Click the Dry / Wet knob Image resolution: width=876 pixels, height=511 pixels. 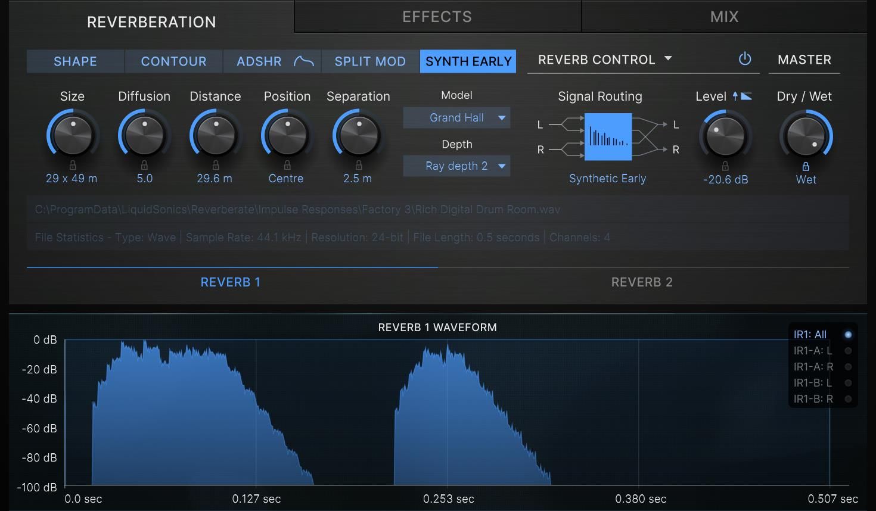[x=806, y=136]
